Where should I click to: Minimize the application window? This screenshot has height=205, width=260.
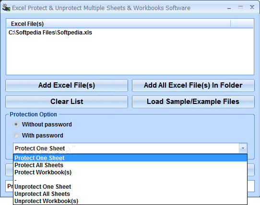(229, 8)
